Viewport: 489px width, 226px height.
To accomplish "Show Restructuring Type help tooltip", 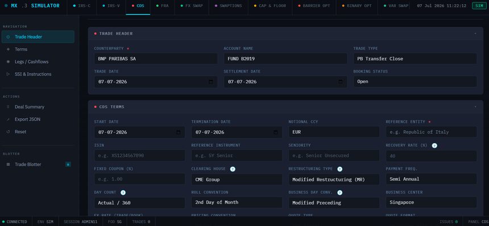I will (x=340, y=169).
